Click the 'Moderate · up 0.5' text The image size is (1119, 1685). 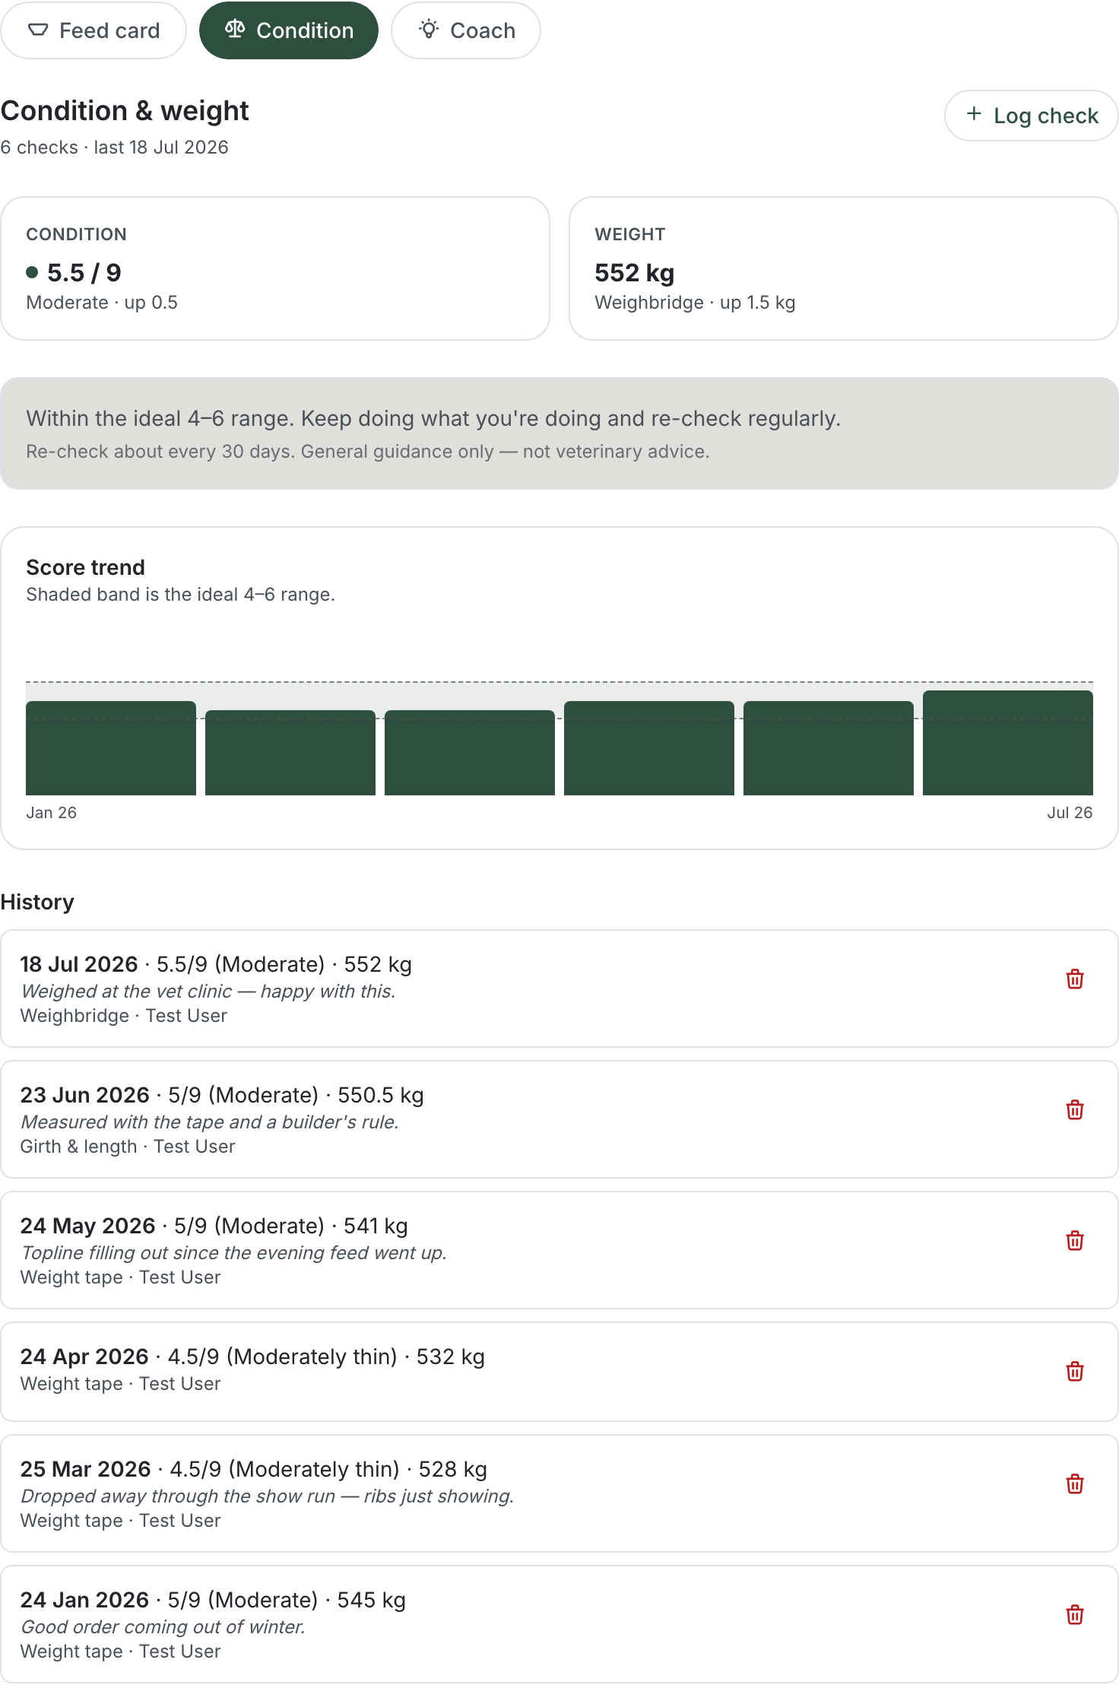click(102, 303)
